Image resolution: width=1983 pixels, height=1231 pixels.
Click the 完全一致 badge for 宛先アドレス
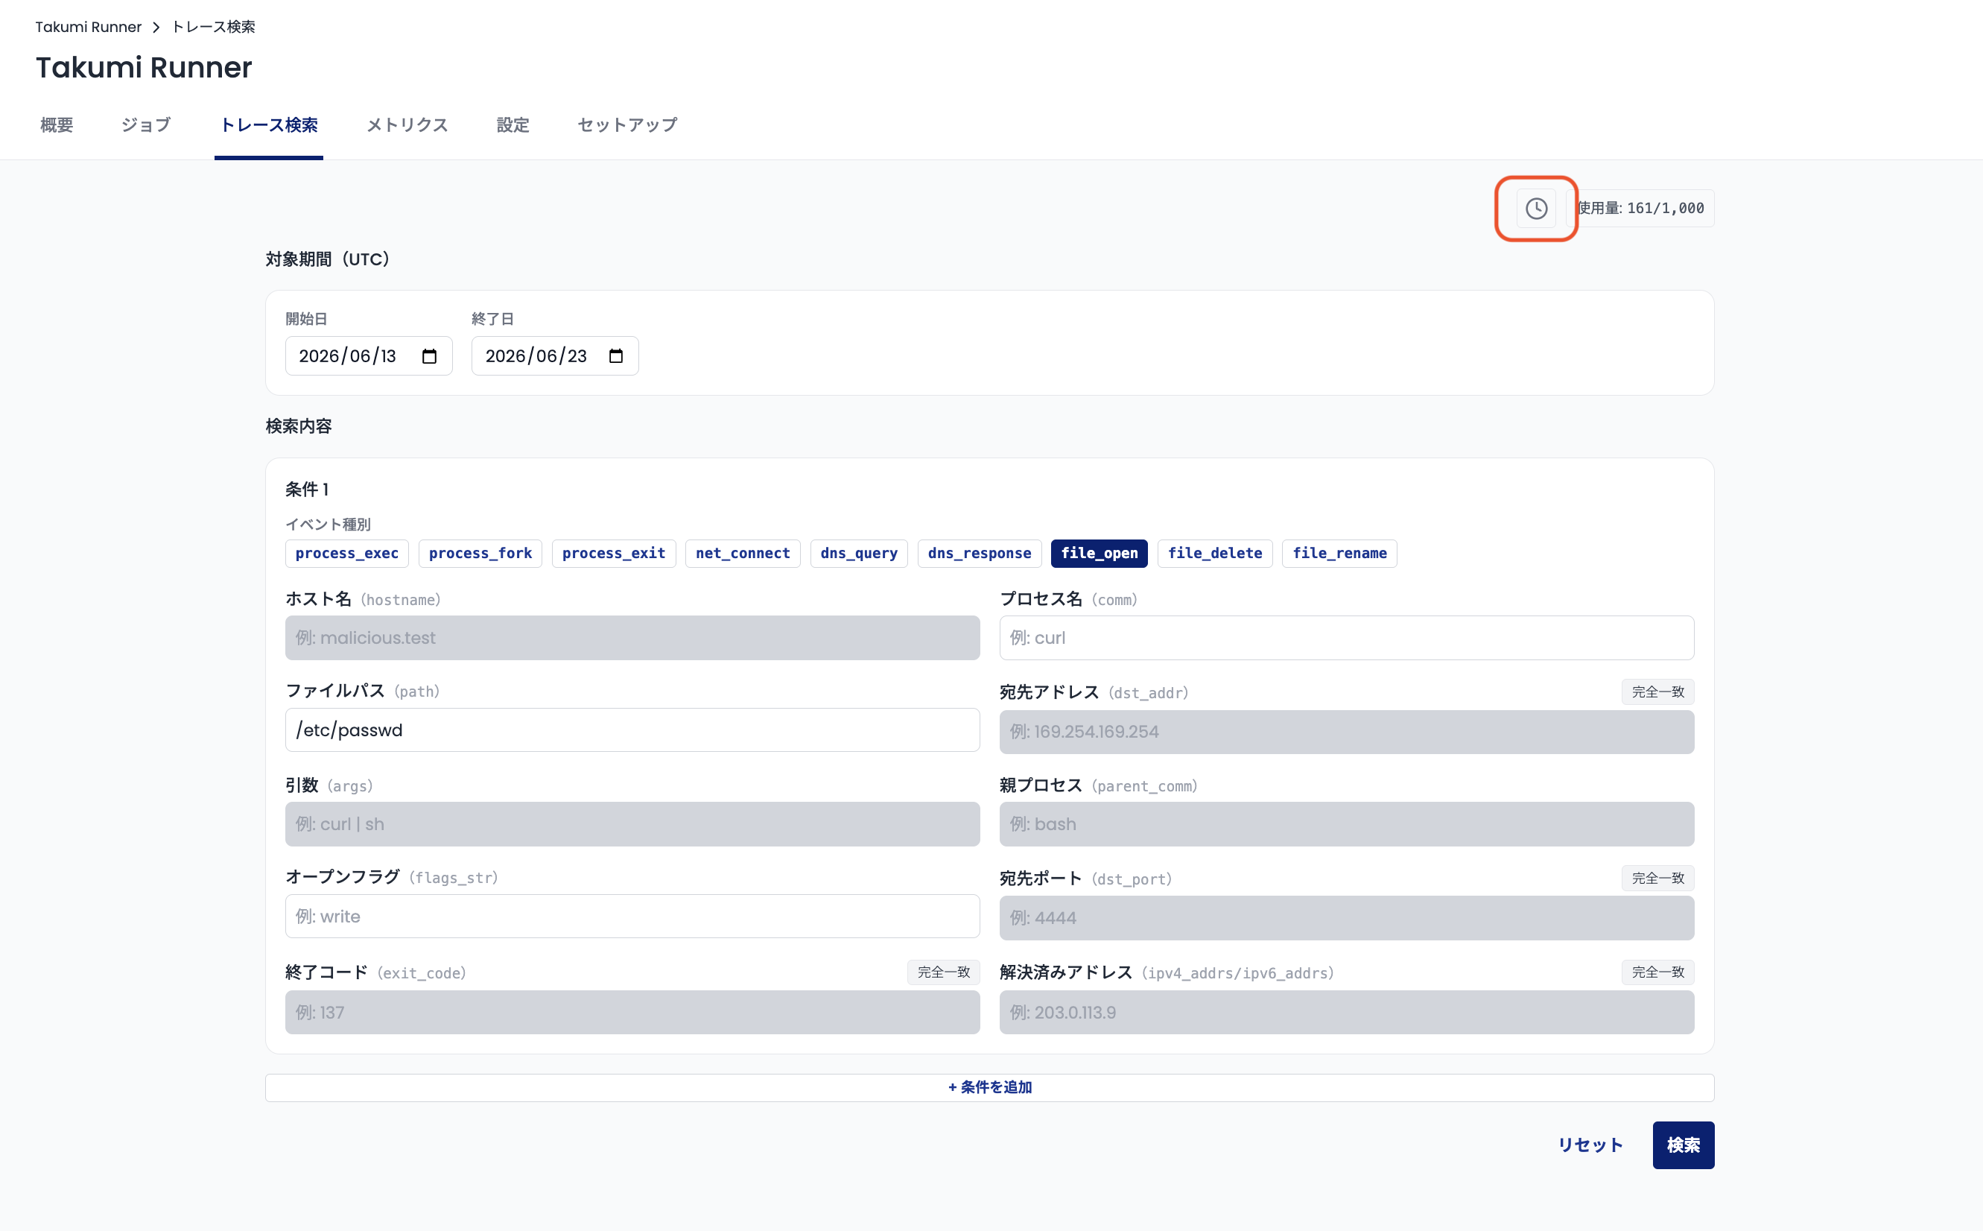[1657, 692]
